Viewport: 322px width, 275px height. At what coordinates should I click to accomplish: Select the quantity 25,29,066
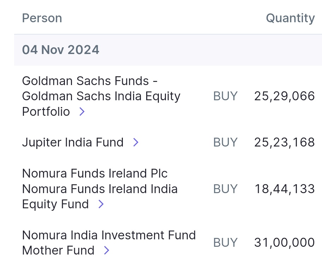(284, 96)
